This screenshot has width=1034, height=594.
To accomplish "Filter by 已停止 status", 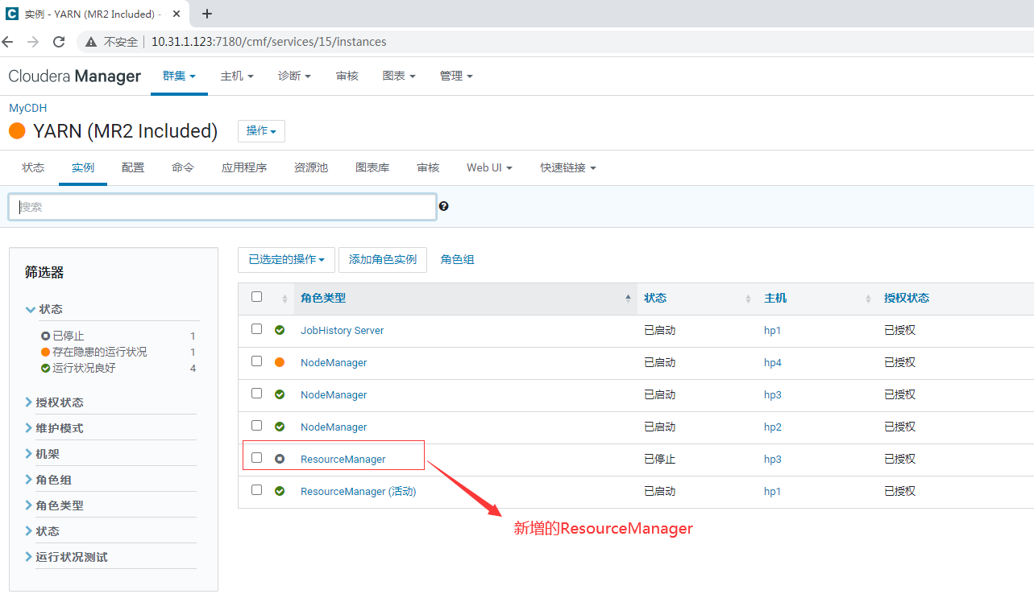I will pyautogui.click(x=69, y=336).
